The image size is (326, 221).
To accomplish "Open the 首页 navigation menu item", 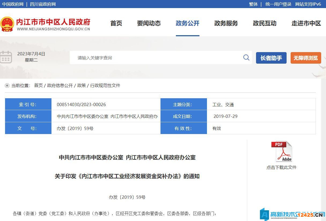I will point(116,23).
